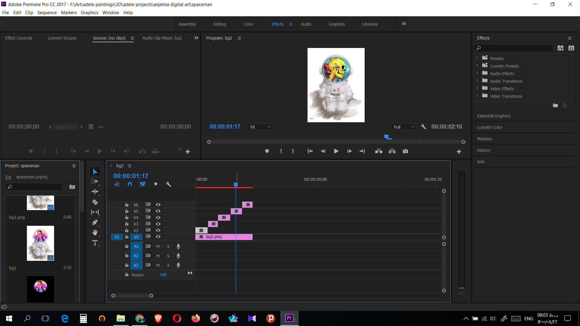The image size is (580, 326).
Task: Solo audio track A2
Action: coord(168,256)
